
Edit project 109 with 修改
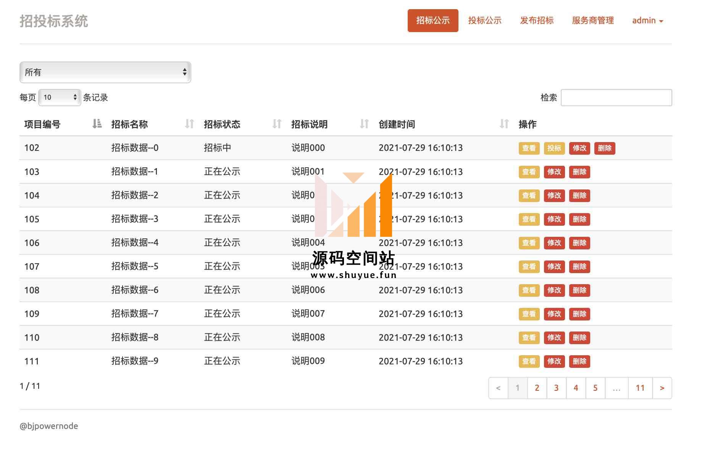pyautogui.click(x=554, y=314)
